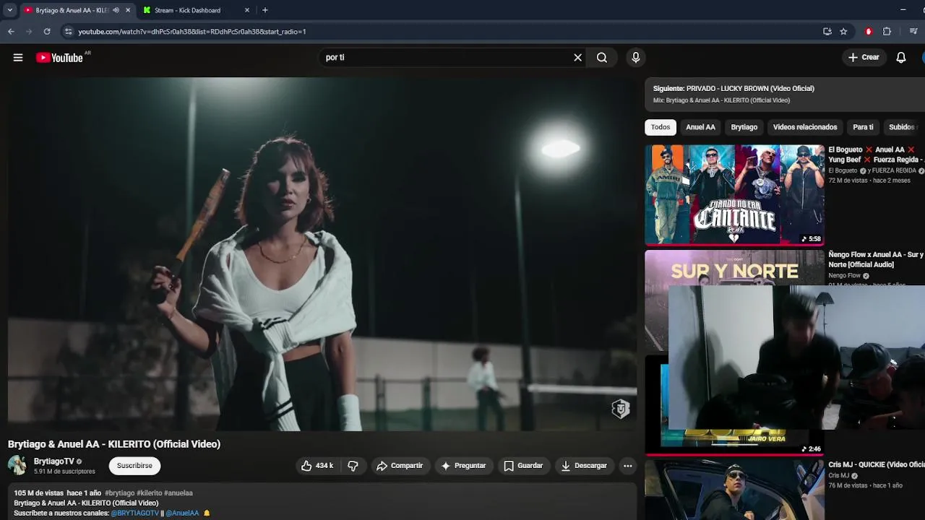Switch to Stream - Kick Dashboard tab

[x=188, y=11]
